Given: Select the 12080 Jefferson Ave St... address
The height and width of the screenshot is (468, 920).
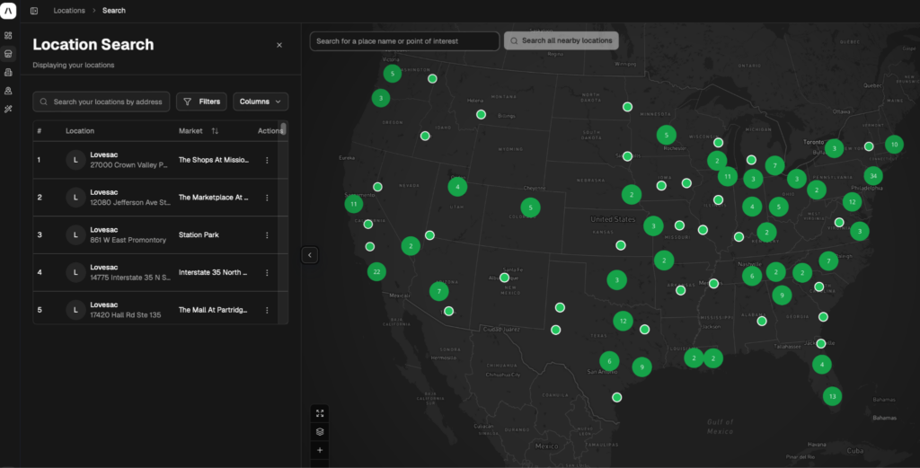Looking at the screenshot, I should pos(130,203).
